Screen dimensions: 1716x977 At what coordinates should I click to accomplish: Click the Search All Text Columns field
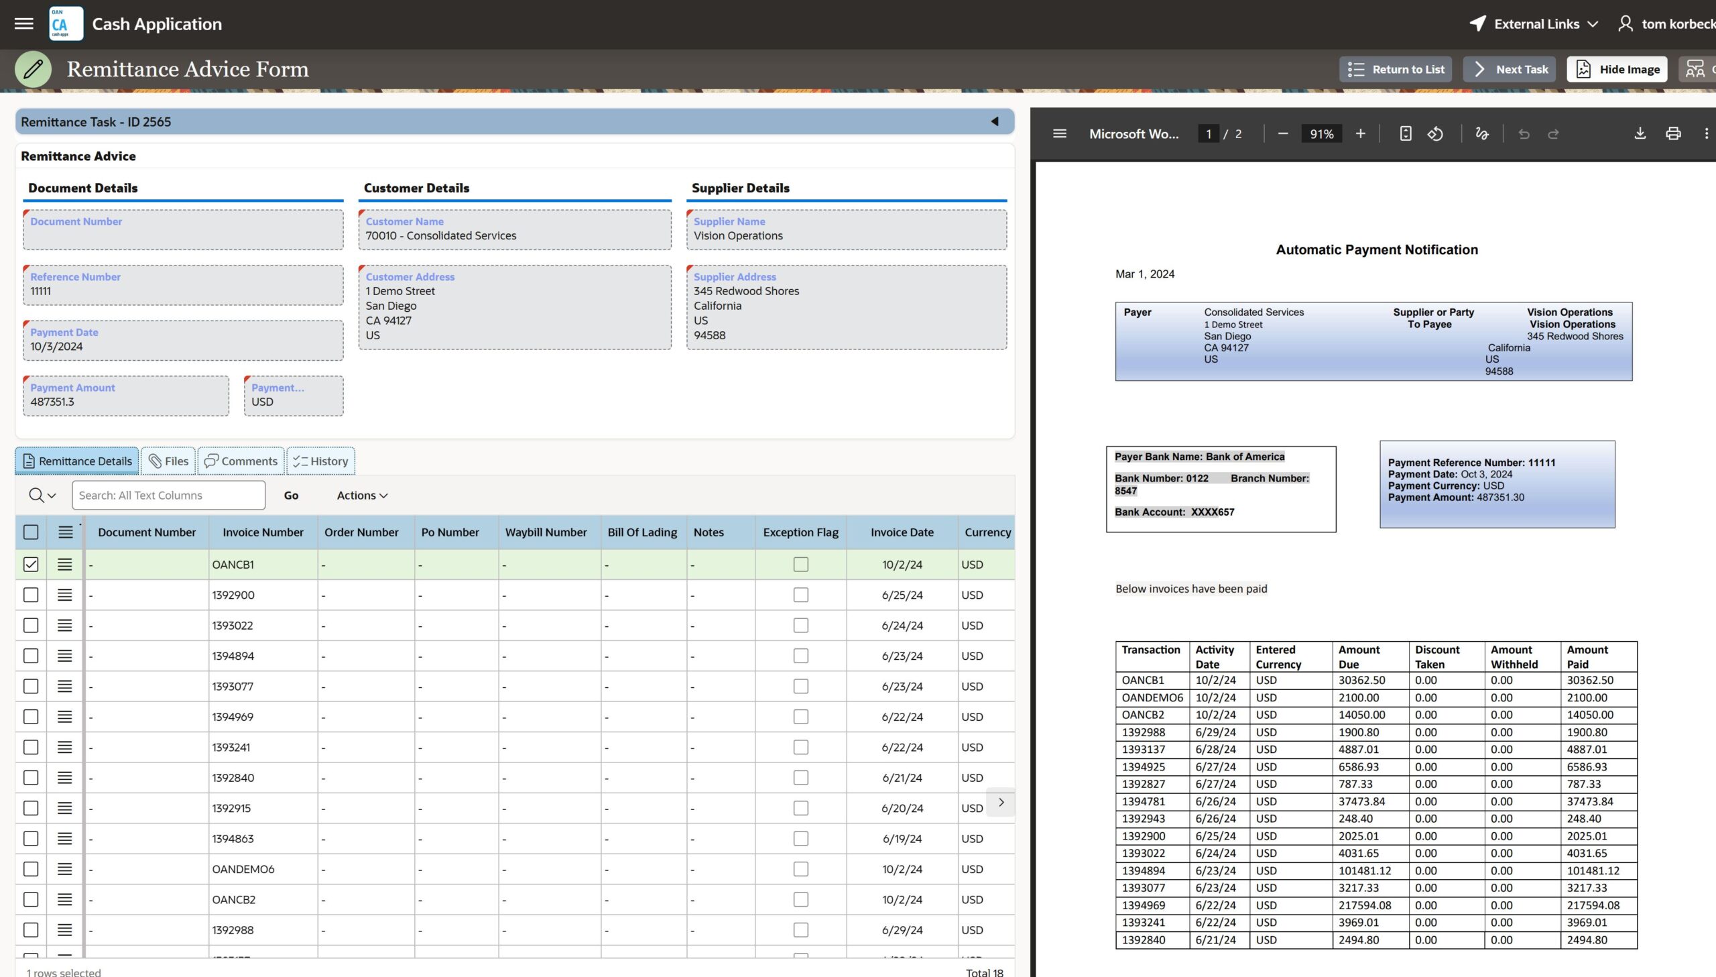point(168,496)
